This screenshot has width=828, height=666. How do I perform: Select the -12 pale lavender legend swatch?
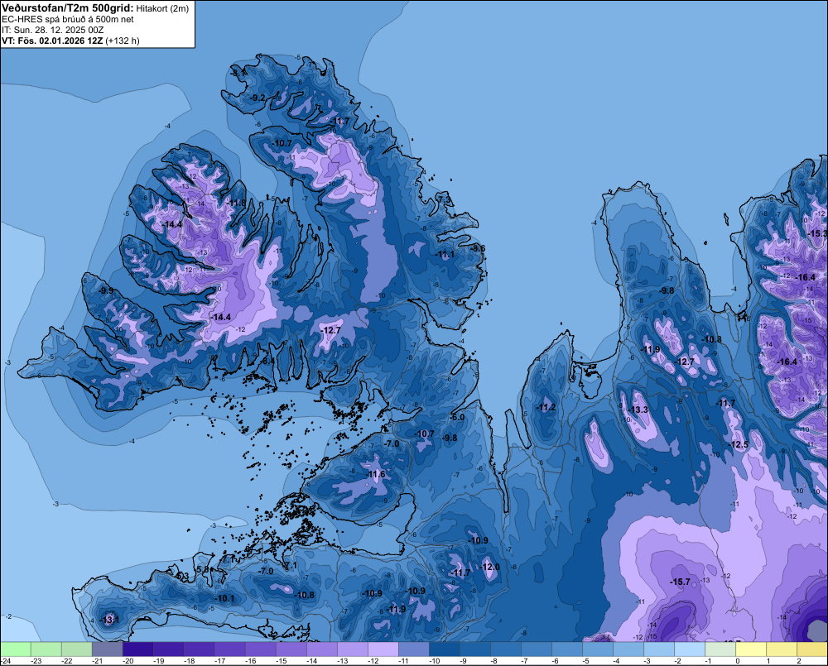click(x=383, y=649)
